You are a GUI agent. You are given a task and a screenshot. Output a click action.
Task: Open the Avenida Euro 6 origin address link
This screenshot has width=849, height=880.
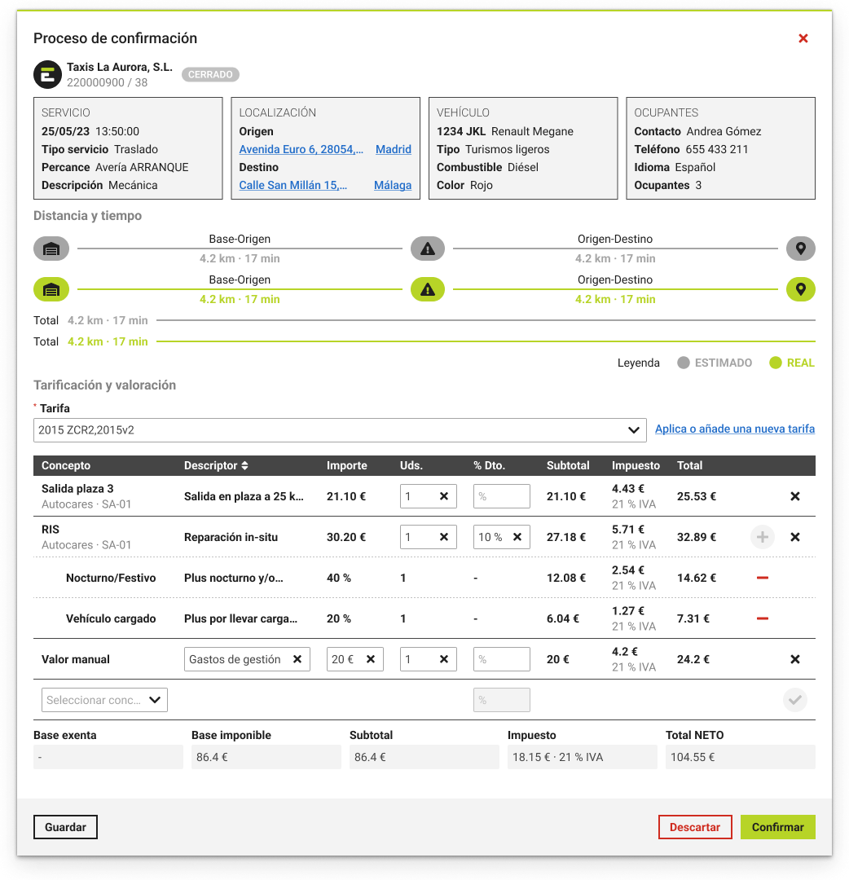301,149
